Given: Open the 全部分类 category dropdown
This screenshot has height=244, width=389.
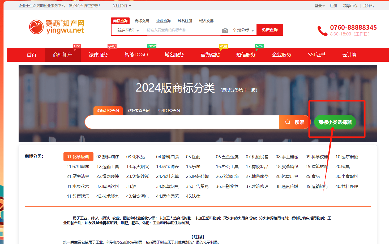Looking at the screenshot, I should [x=243, y=30].
